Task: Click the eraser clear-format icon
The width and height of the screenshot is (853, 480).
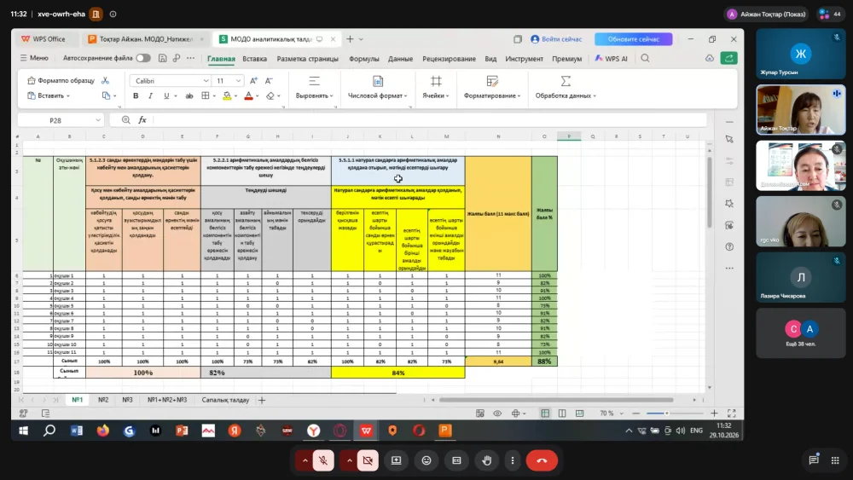Action: click(270, 95)
